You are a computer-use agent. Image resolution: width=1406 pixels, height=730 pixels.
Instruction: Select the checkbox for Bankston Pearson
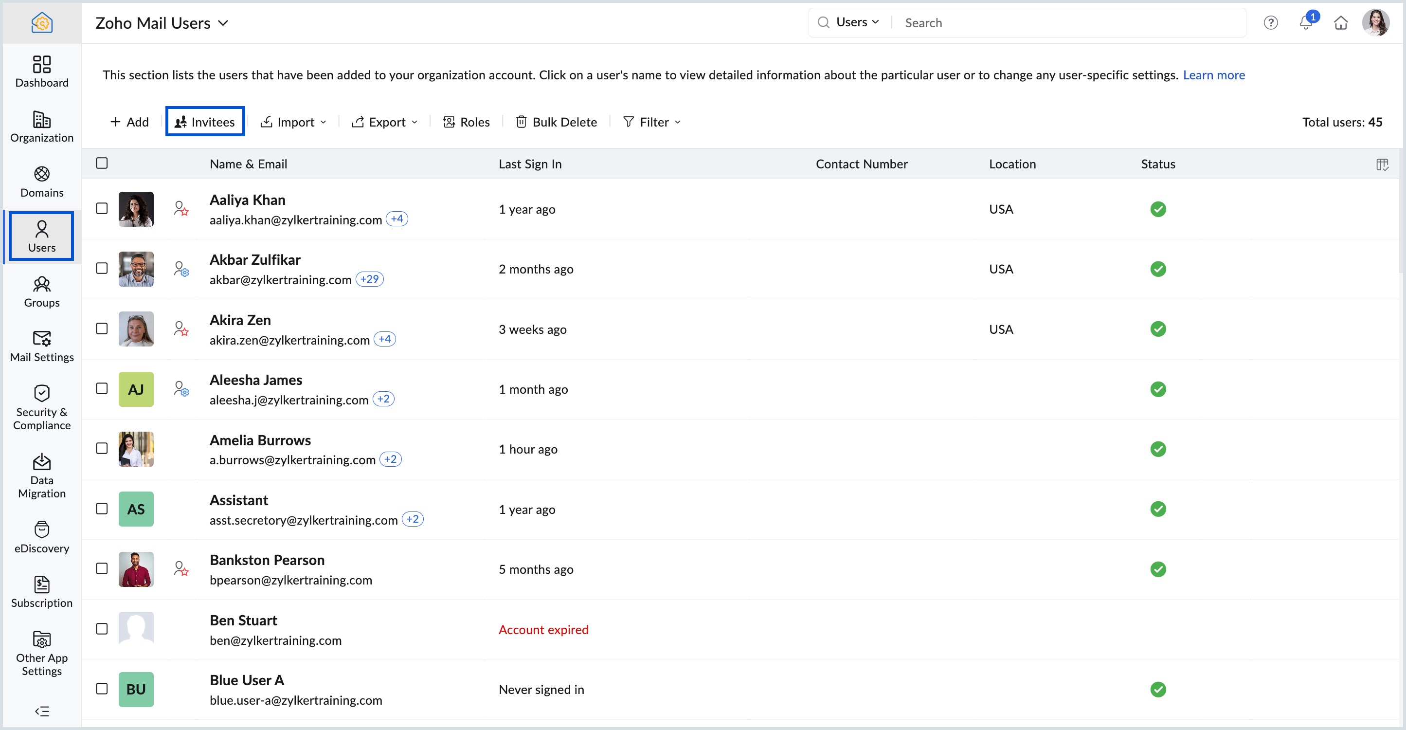coord(102,569)
